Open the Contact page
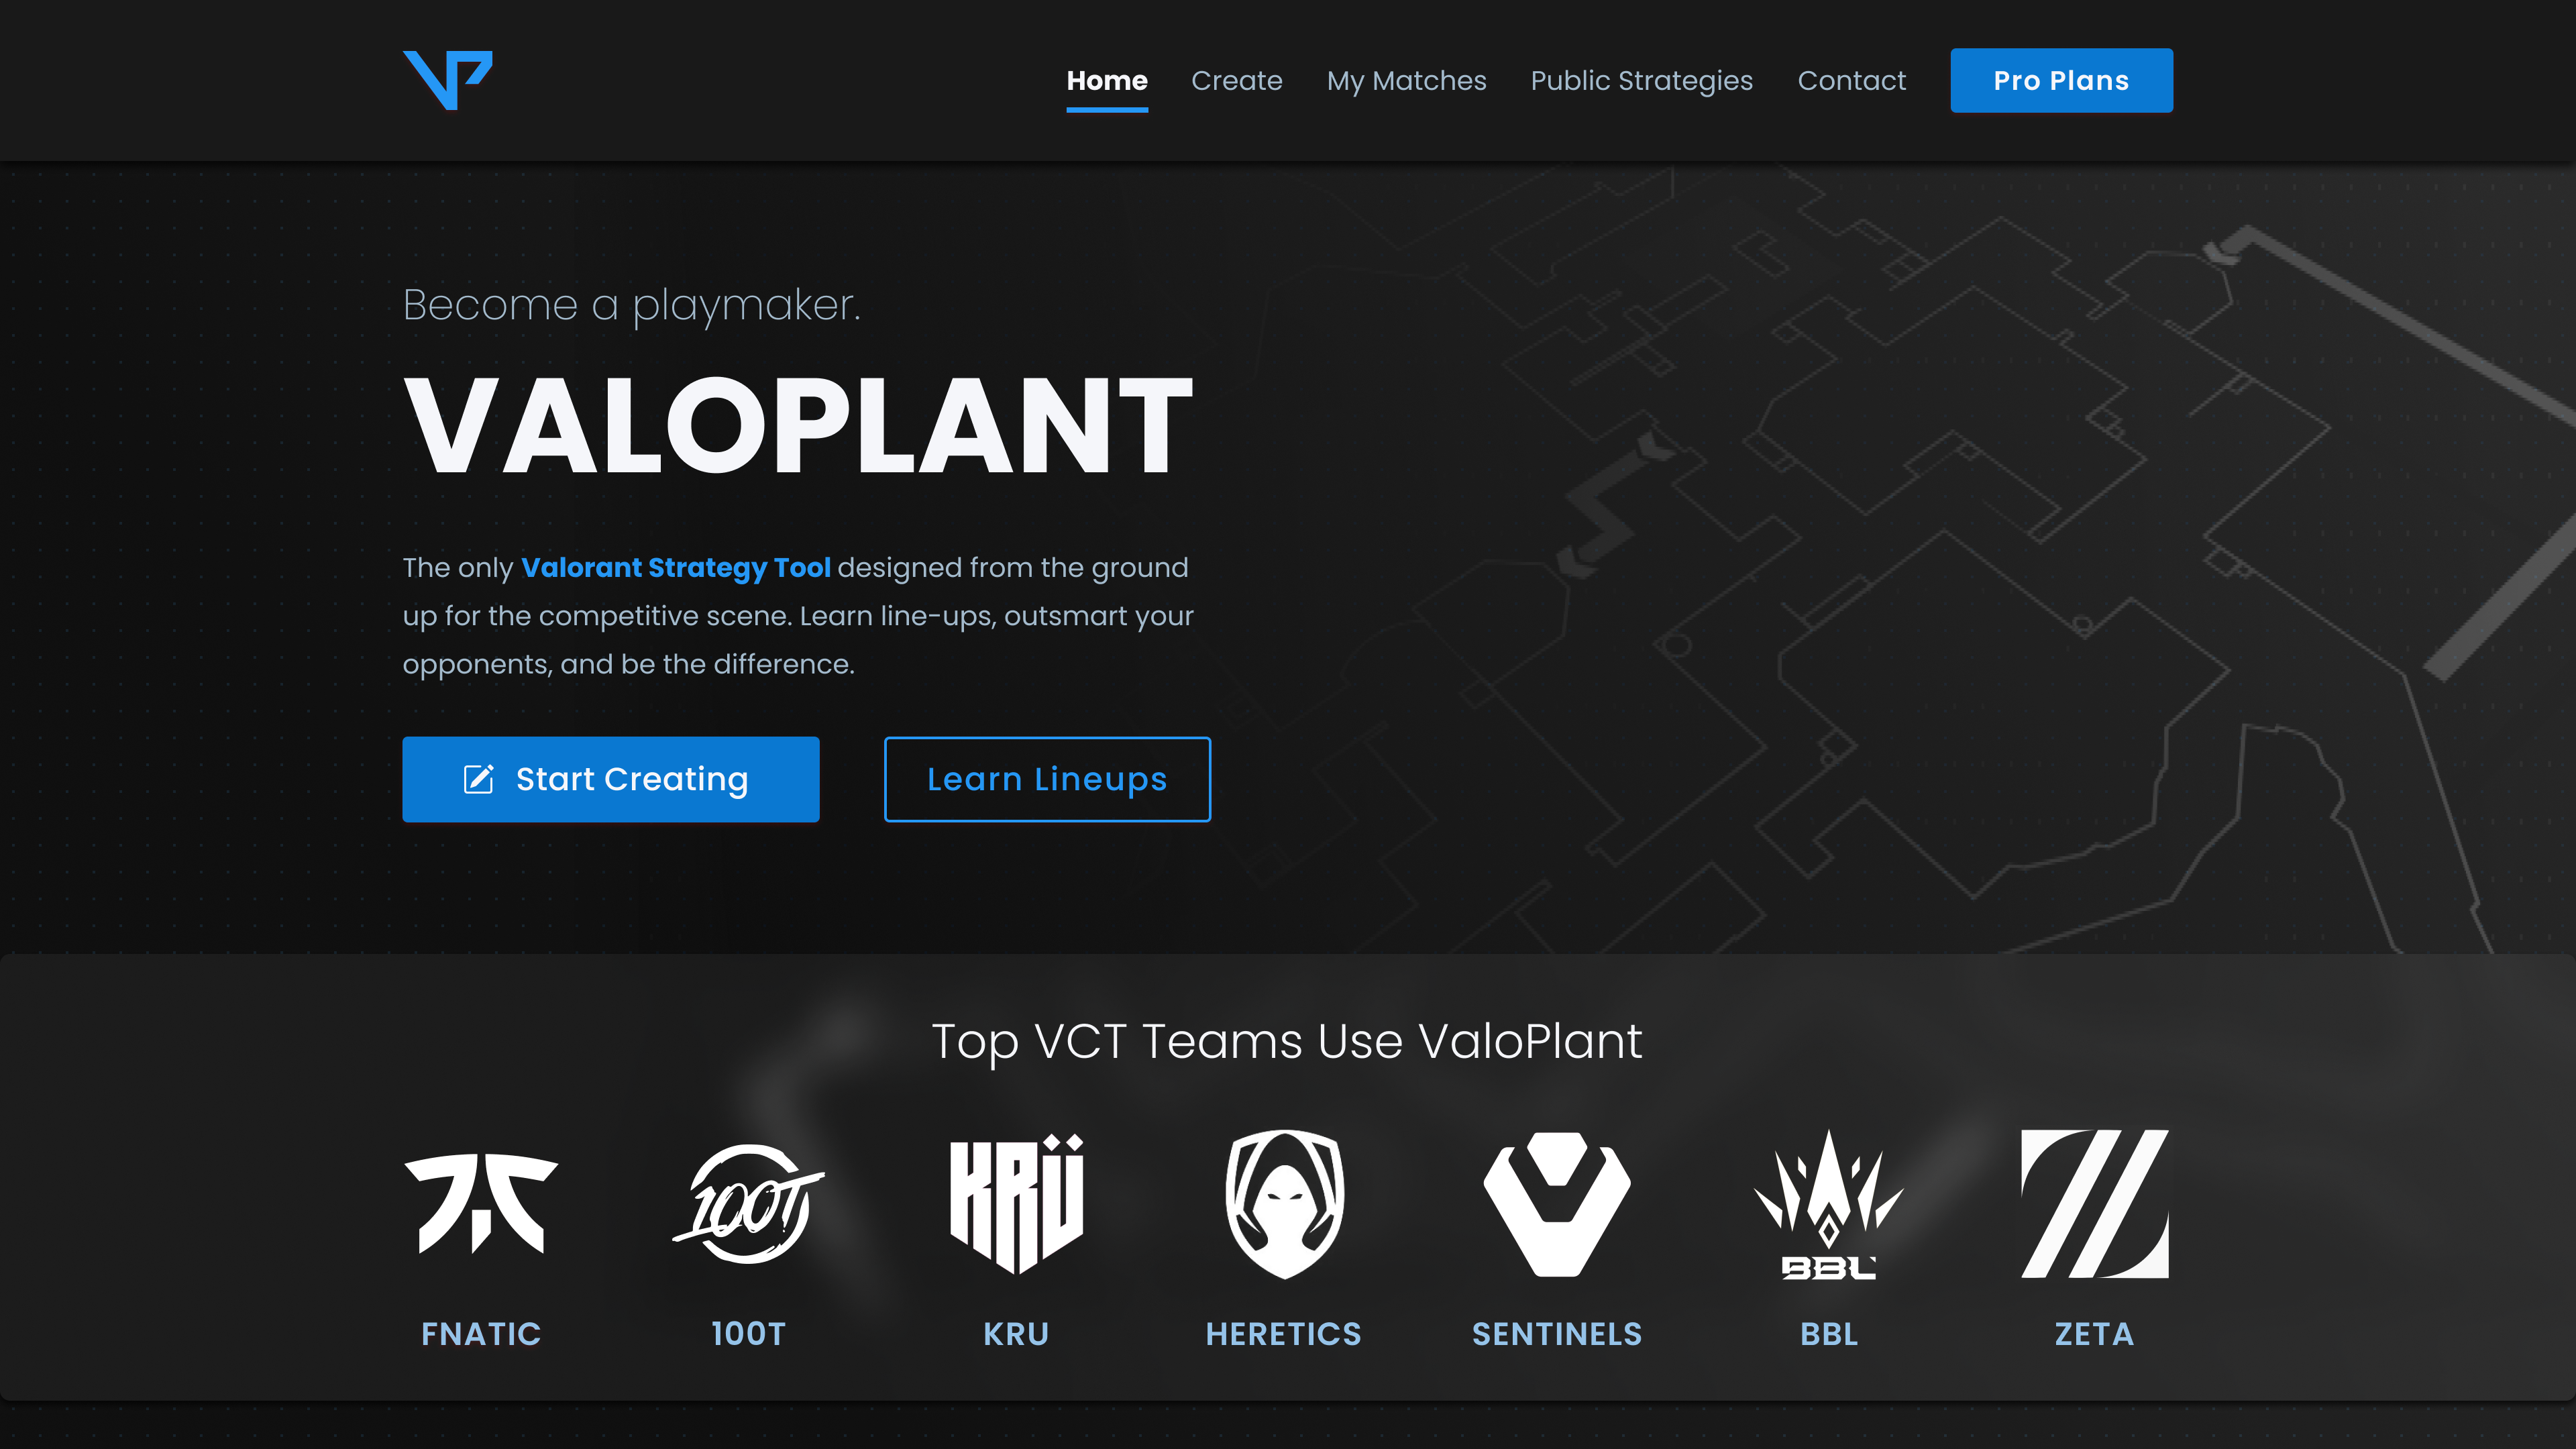This screenshot has width=2576, height=1449. coord(1851,80)
